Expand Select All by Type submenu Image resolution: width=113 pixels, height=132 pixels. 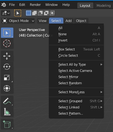(76, 64)
